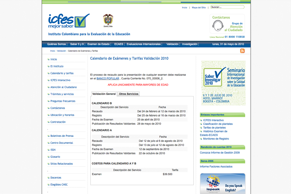Click the Validación breadcrumb link

[61, 51]
